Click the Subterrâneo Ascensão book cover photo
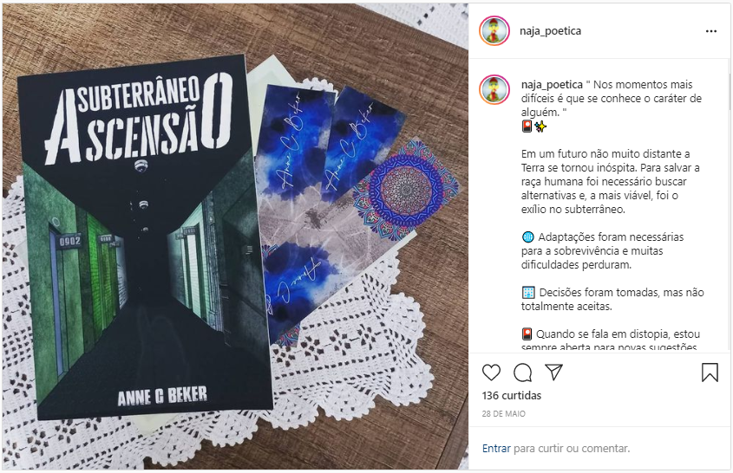733x473 pixels. pos(145,238)
